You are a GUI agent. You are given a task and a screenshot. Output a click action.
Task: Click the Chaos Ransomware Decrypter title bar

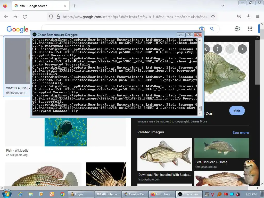[104, 35]
